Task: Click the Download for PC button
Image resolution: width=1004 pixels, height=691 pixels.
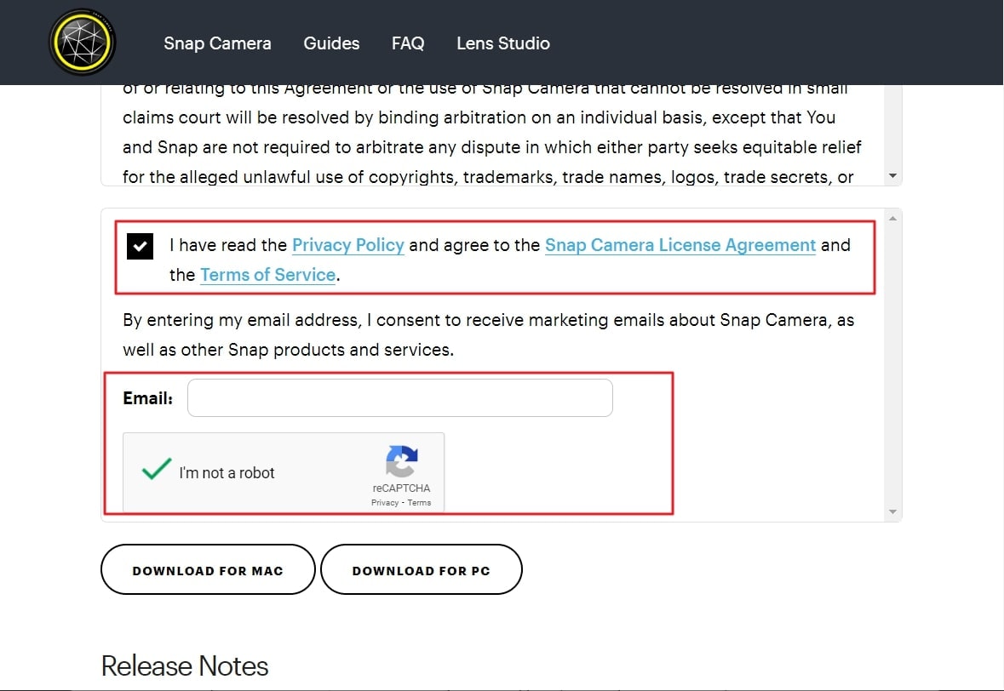Action: 422,569
